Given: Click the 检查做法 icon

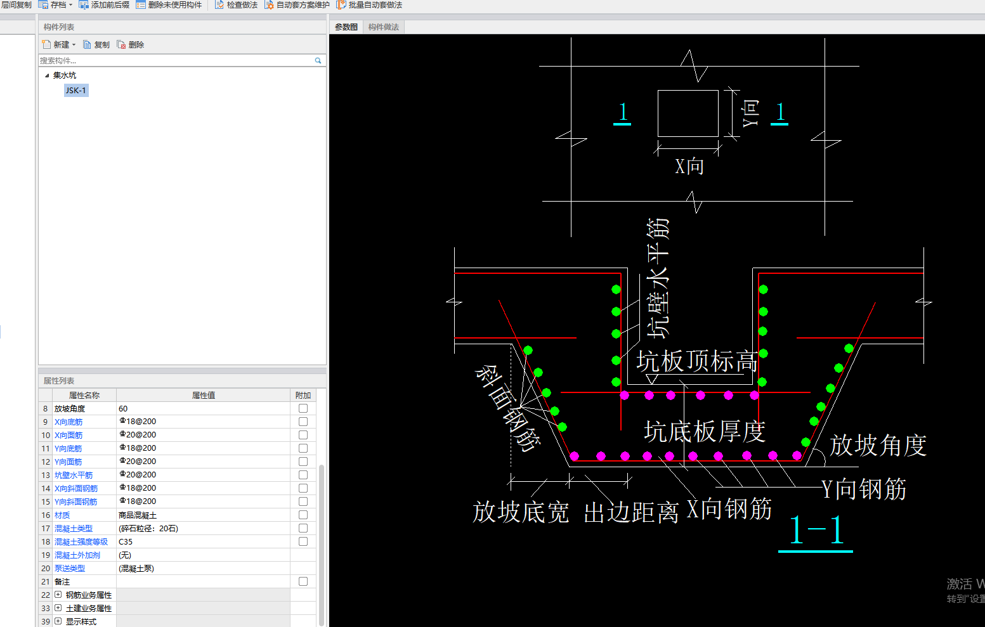Looking at the screenshot, I should 219,5.
